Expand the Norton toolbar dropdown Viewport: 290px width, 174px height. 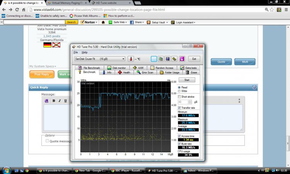(96, 22)
